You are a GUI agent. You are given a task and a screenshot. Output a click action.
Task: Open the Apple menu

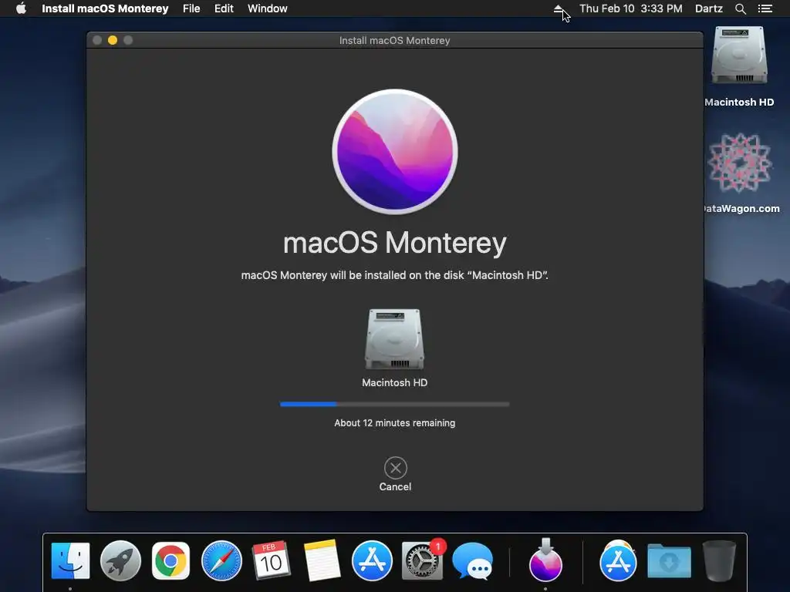pyautogui.click(x=21, y=8)
